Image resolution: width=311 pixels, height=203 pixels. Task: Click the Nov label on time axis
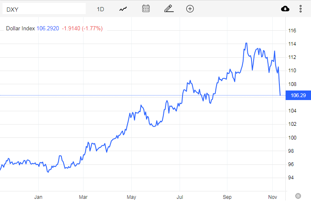coord(273,196)
